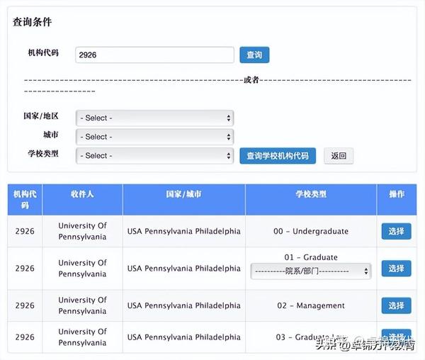Click the 机构代码 field label

coord(43,52)
